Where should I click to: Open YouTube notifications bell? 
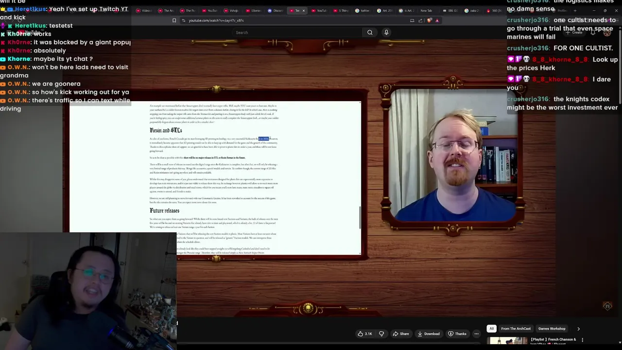(593, 33)
